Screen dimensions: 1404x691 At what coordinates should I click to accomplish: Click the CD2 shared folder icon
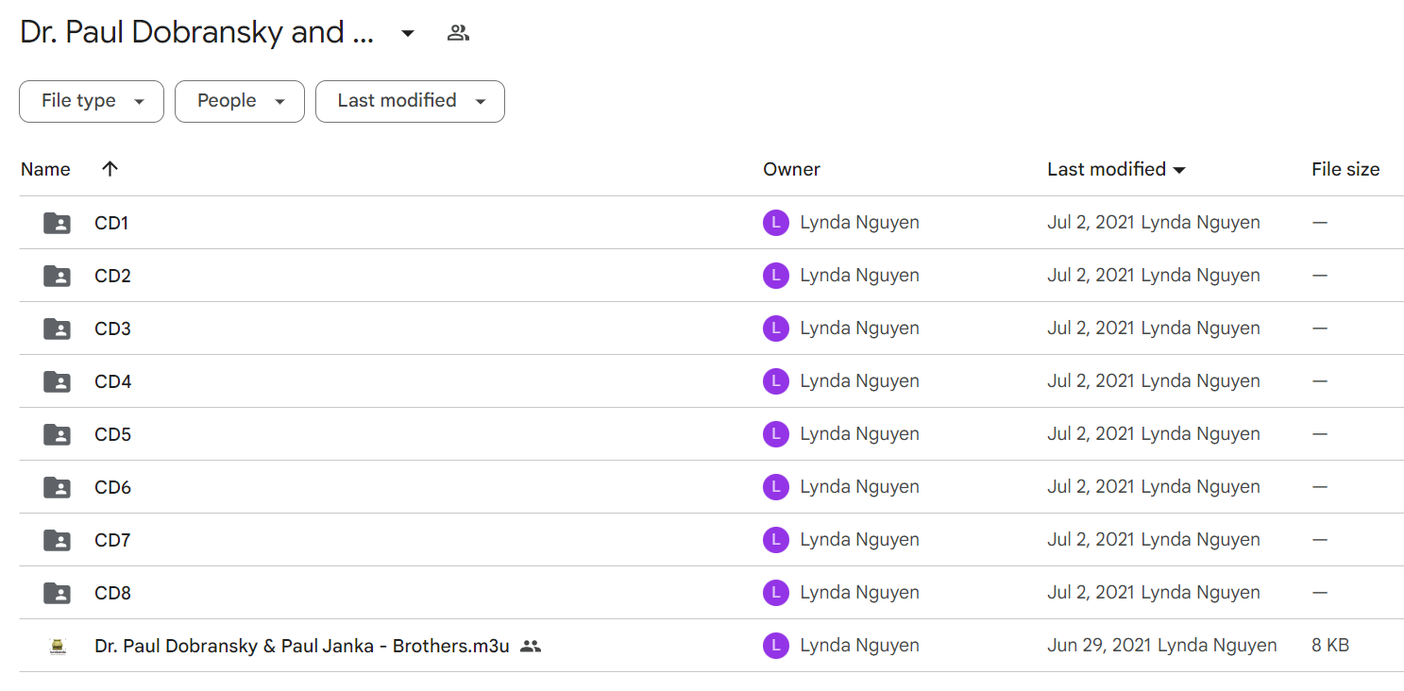pos(58,276)
